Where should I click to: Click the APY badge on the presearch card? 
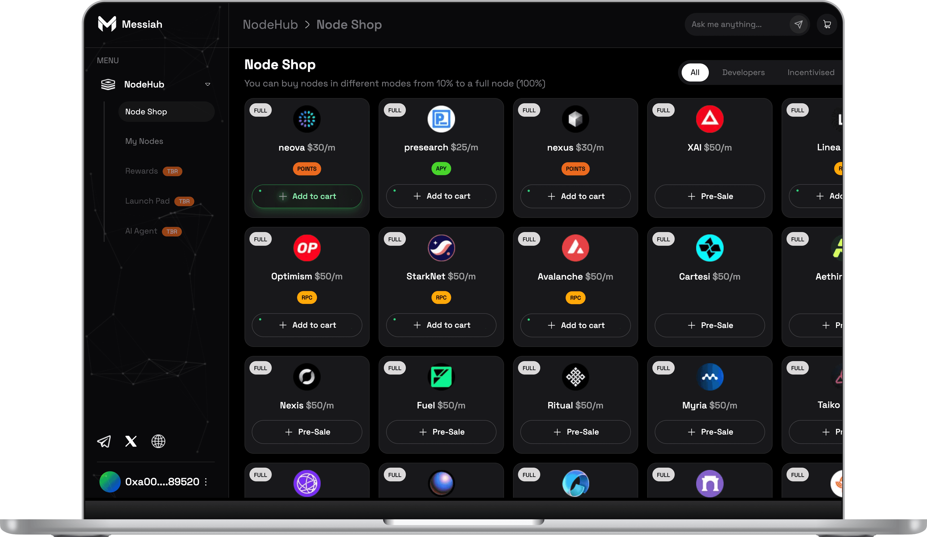441,169
